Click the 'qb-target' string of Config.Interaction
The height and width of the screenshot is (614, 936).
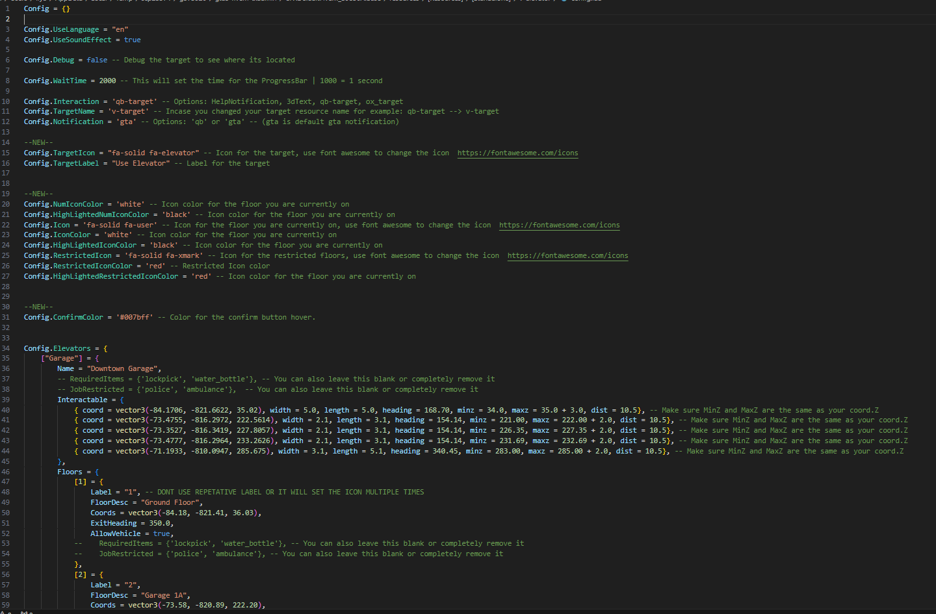(x=135, y=102)
